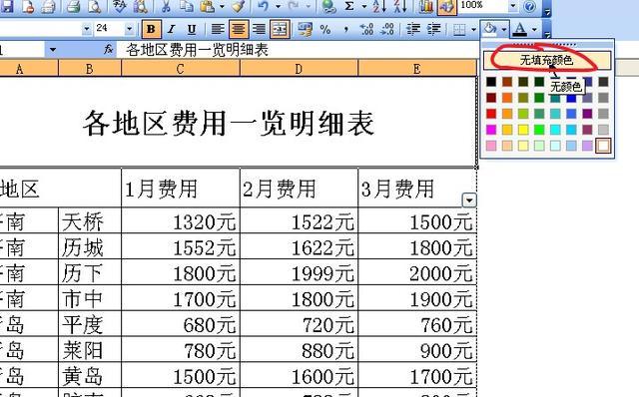Open the font size 24 dropdown
The height and width of the screenshot is (397, 639).
pyautogui.click(x=129, y=29)
